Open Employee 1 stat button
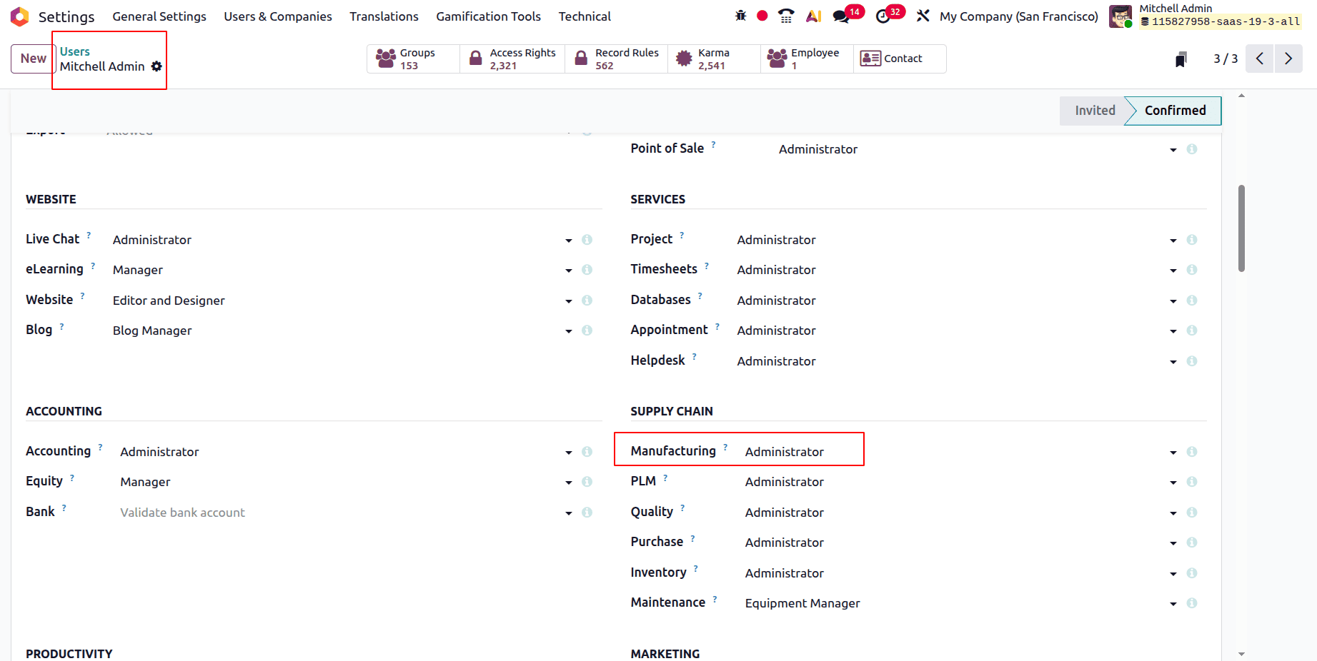This screenshot has height=661, width=1317. [x=807, y=59]
